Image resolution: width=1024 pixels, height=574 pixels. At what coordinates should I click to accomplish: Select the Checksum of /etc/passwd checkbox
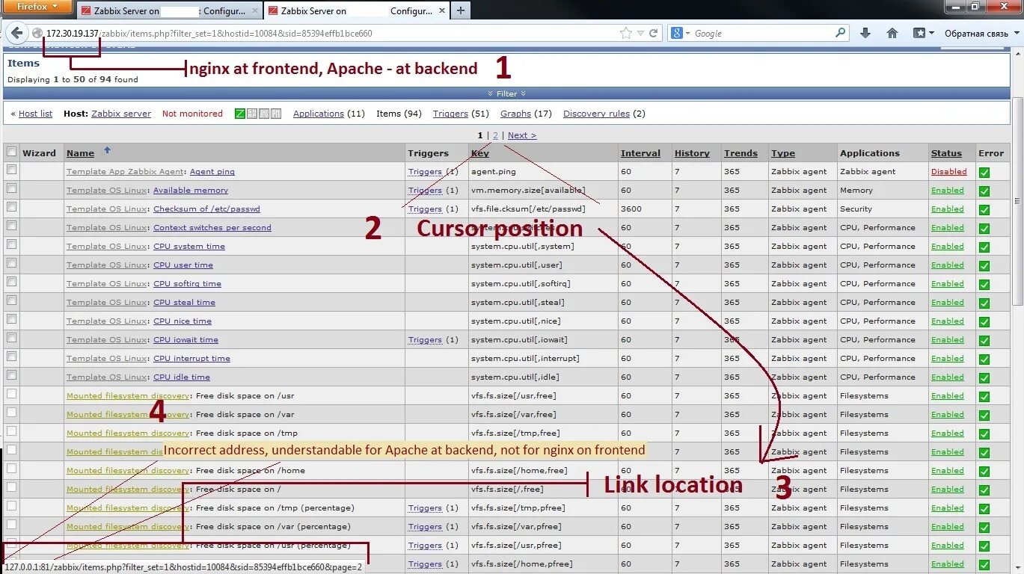[x=11, y=207]
